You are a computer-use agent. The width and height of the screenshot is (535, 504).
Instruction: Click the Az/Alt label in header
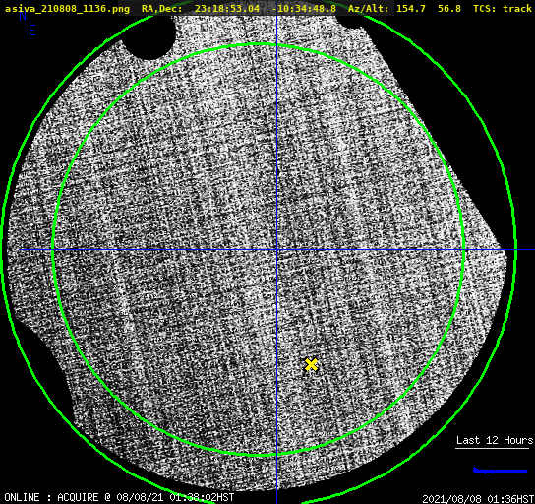[x=368, y=9]
